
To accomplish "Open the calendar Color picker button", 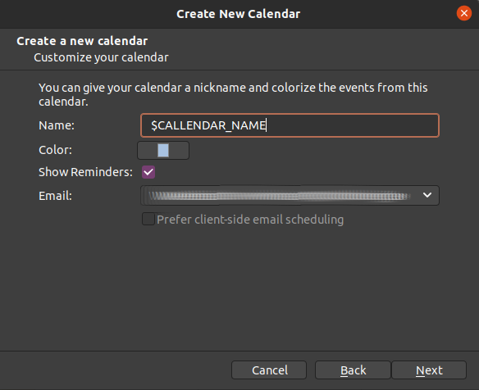I will pyautogui.click(x=163, y=150).
